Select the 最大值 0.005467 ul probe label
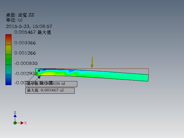The height and width of the screenshot is (138, 184). pyautogui.click(x=50, y=91)
